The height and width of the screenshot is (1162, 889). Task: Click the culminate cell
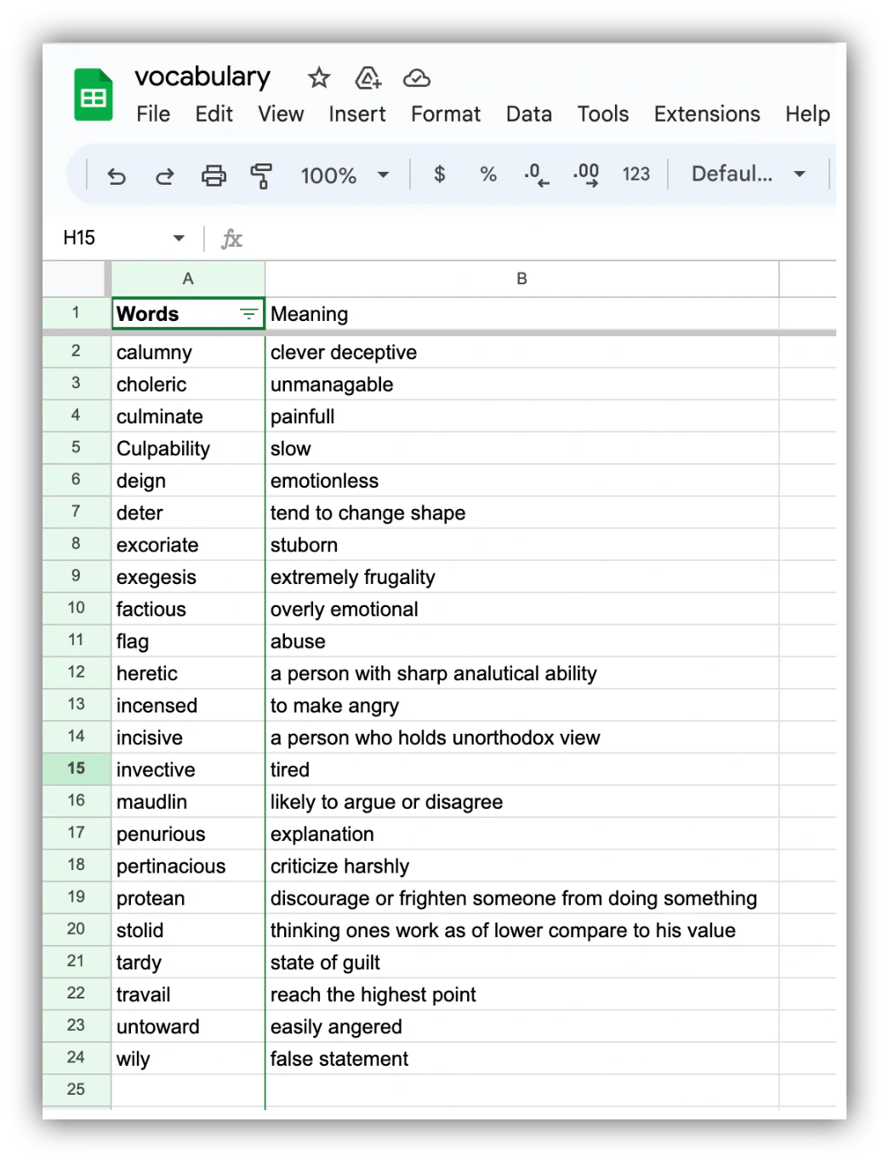coord(188,416)
